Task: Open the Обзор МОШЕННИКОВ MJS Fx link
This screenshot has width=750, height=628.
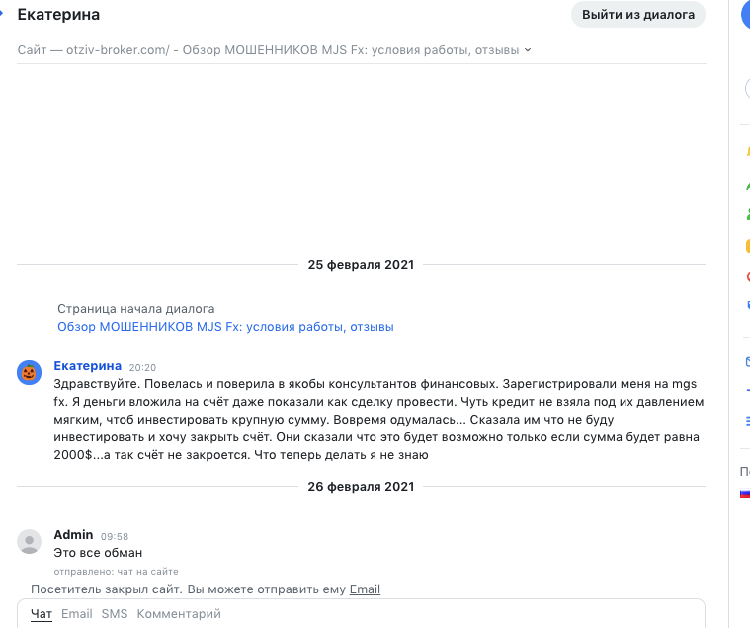Action: point(225,327)
